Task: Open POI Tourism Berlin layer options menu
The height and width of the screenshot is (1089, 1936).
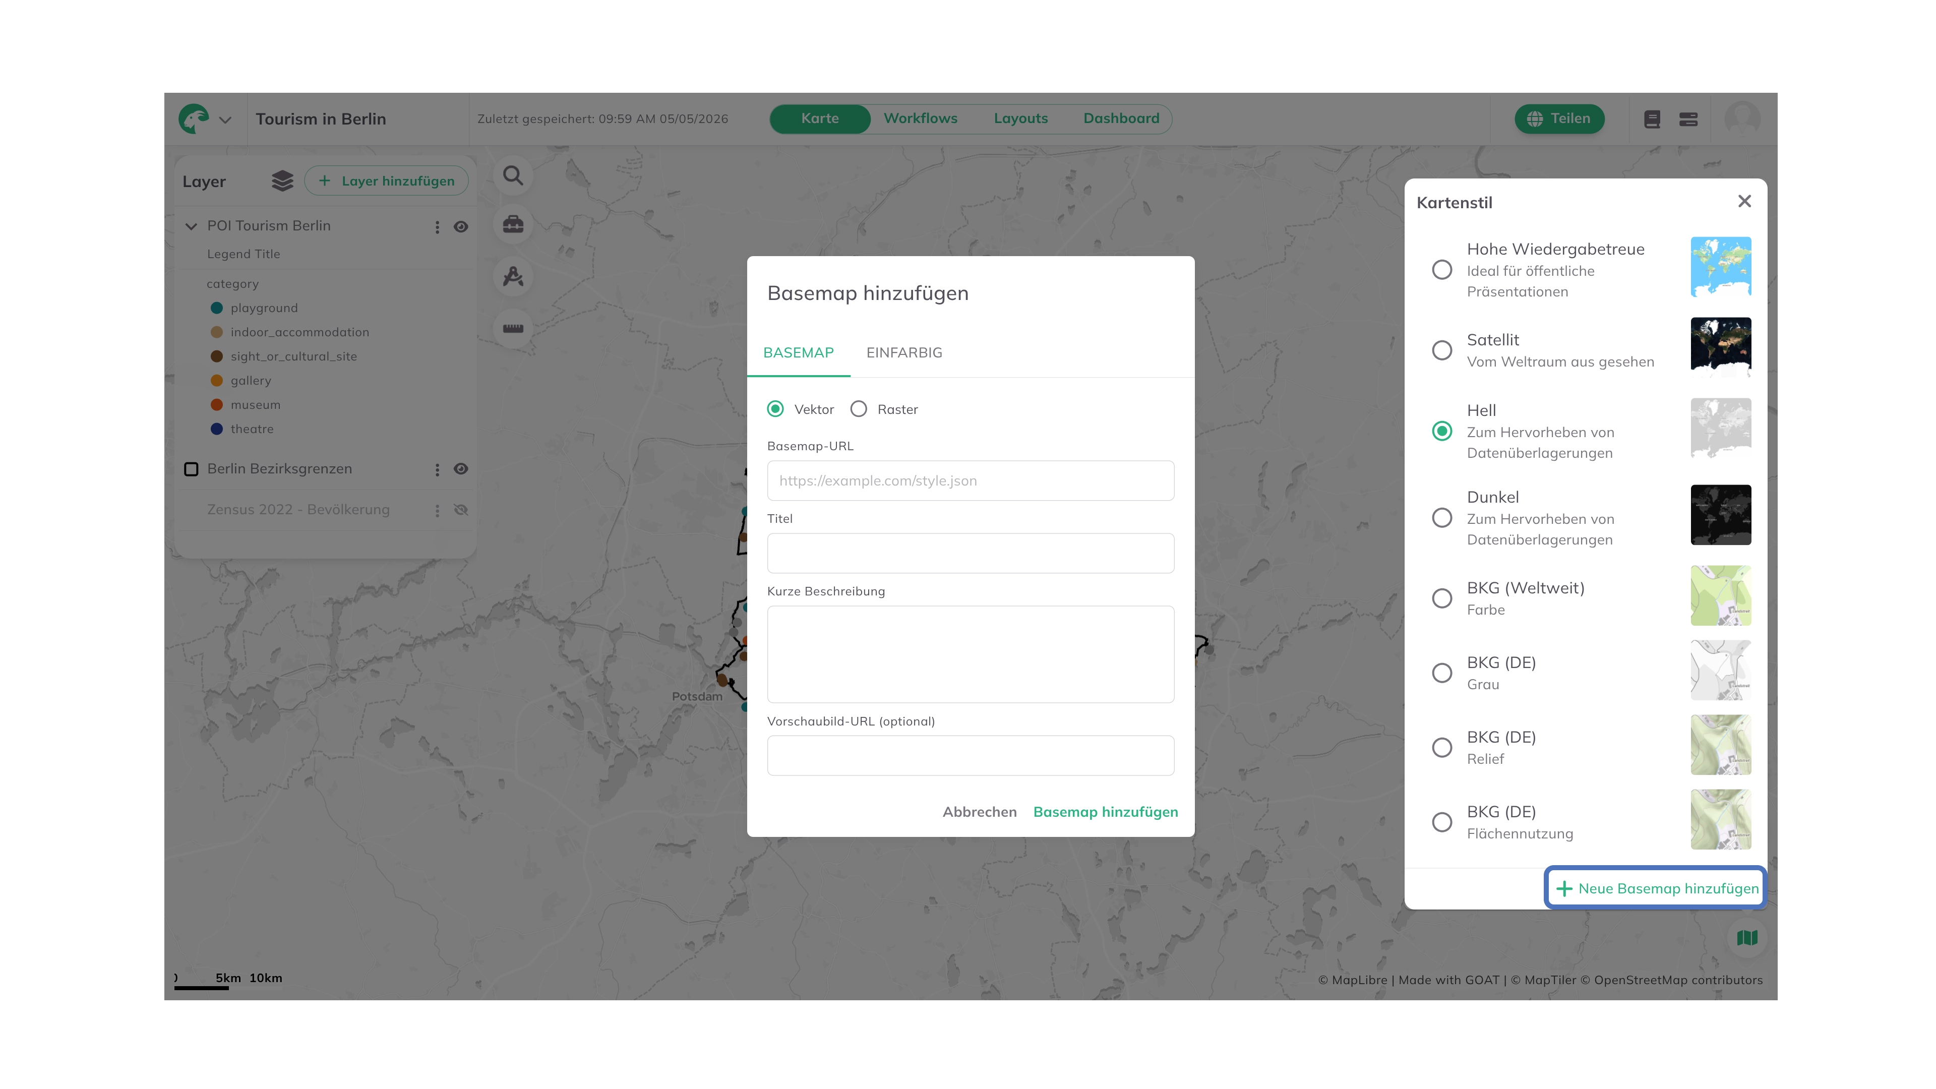Action: [x=437, y=227]
